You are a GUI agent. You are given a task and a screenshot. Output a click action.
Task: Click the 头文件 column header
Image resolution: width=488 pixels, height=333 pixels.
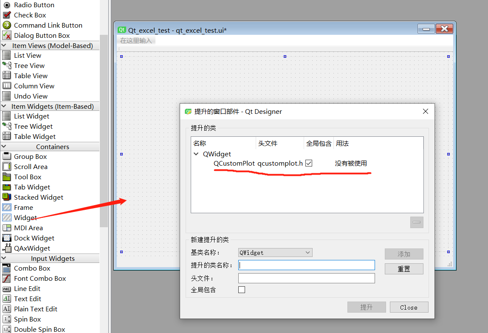tap(280, 143)
